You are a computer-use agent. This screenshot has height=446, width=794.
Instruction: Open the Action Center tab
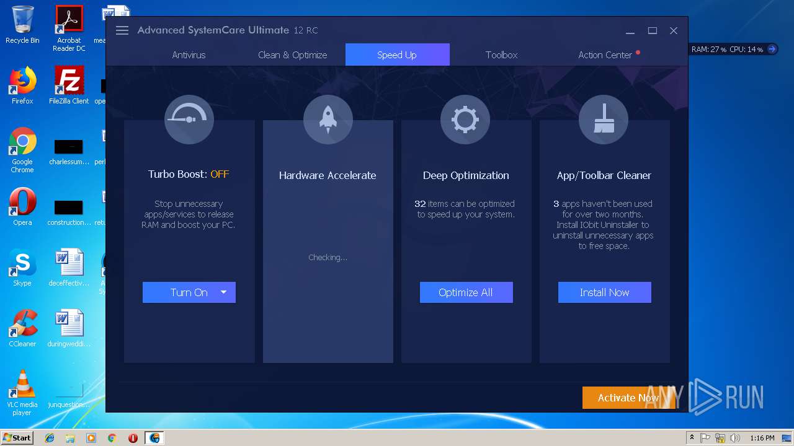click(x=605, y=55)
